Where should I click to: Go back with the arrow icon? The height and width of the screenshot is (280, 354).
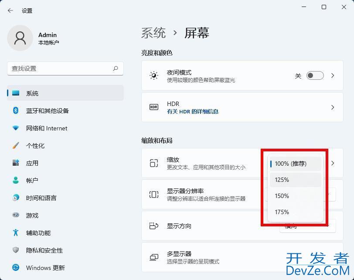coord(10,10)
